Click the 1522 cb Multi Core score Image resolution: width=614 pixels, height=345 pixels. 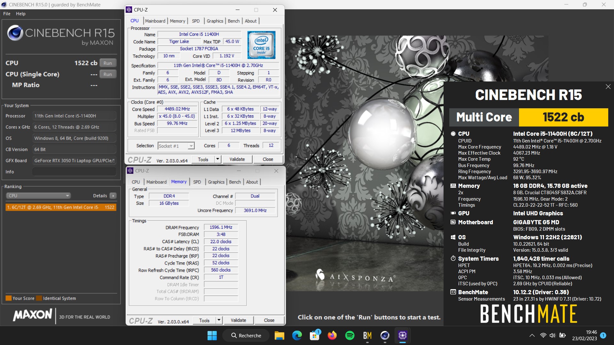pyautogui.click(x=563, y=117)
